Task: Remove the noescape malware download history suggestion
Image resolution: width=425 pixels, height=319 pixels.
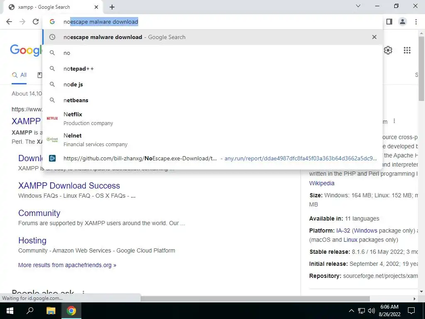Action: (x=374, y=37)
